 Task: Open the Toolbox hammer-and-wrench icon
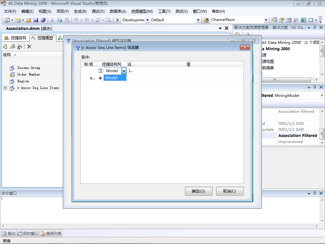point(296,20)
